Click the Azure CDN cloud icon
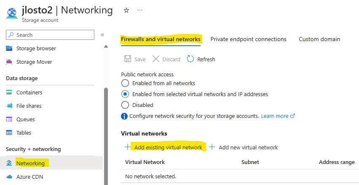Viewport: 359px width, 185px height. point(9,177)
